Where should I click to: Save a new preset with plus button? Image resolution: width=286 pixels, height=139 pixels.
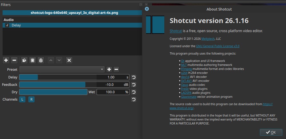coord(109,70)
